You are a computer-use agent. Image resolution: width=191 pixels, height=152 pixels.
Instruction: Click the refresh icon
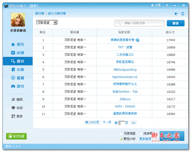(183, 14)
